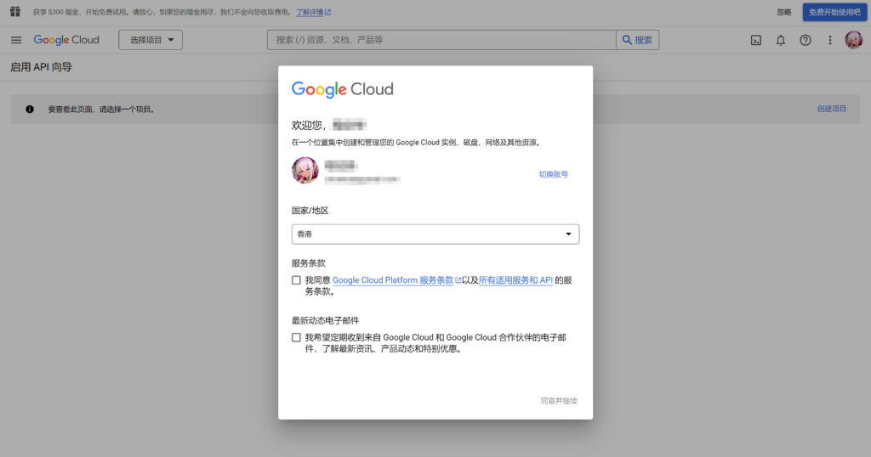Click the 启用 API 向导 page title
This screenshot has height=457, width=871.
(x=41, y=67)
